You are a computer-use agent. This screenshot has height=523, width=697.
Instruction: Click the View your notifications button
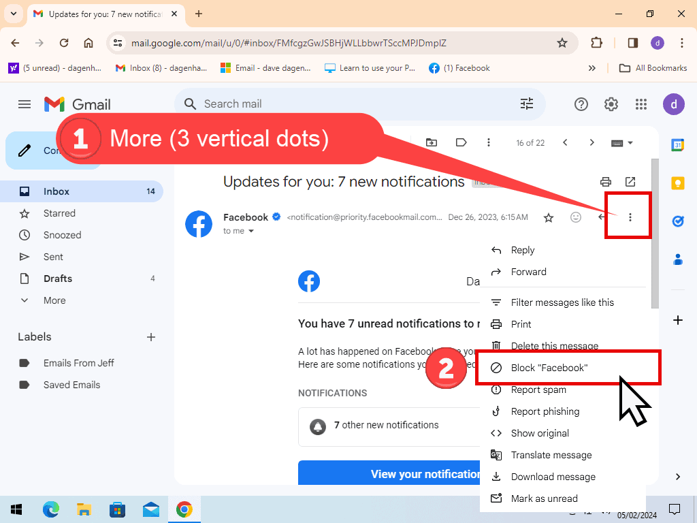click(x=389, y=474)
